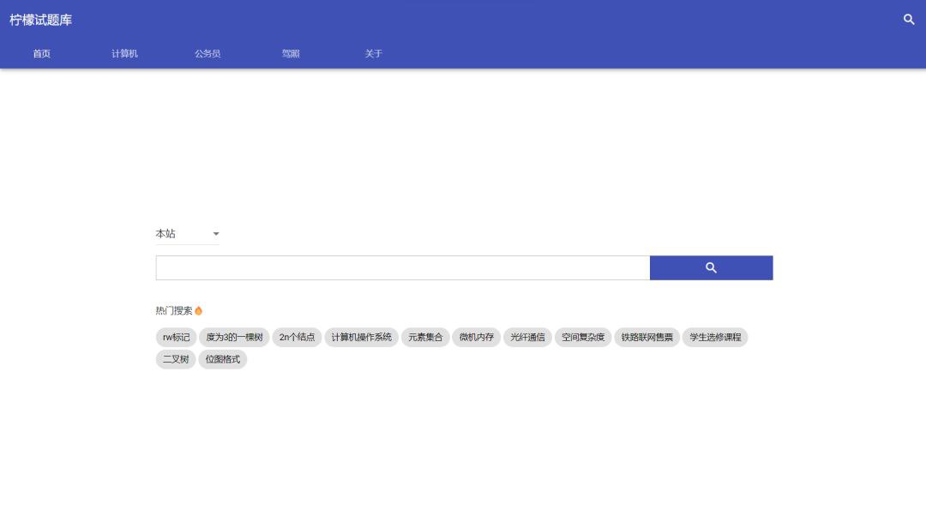This screenshot has width=926, height=528.
Task: Choose the 光纤通信 hot tag
Action: 527,337
